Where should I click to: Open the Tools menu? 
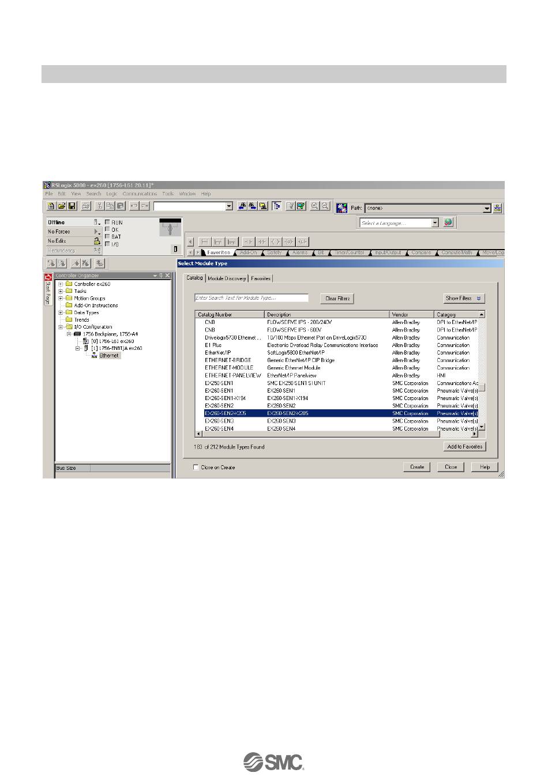[x=168, y=194]
